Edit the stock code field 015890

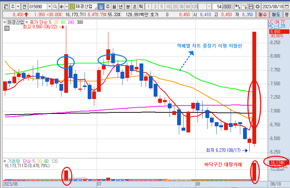coord(38,7)
